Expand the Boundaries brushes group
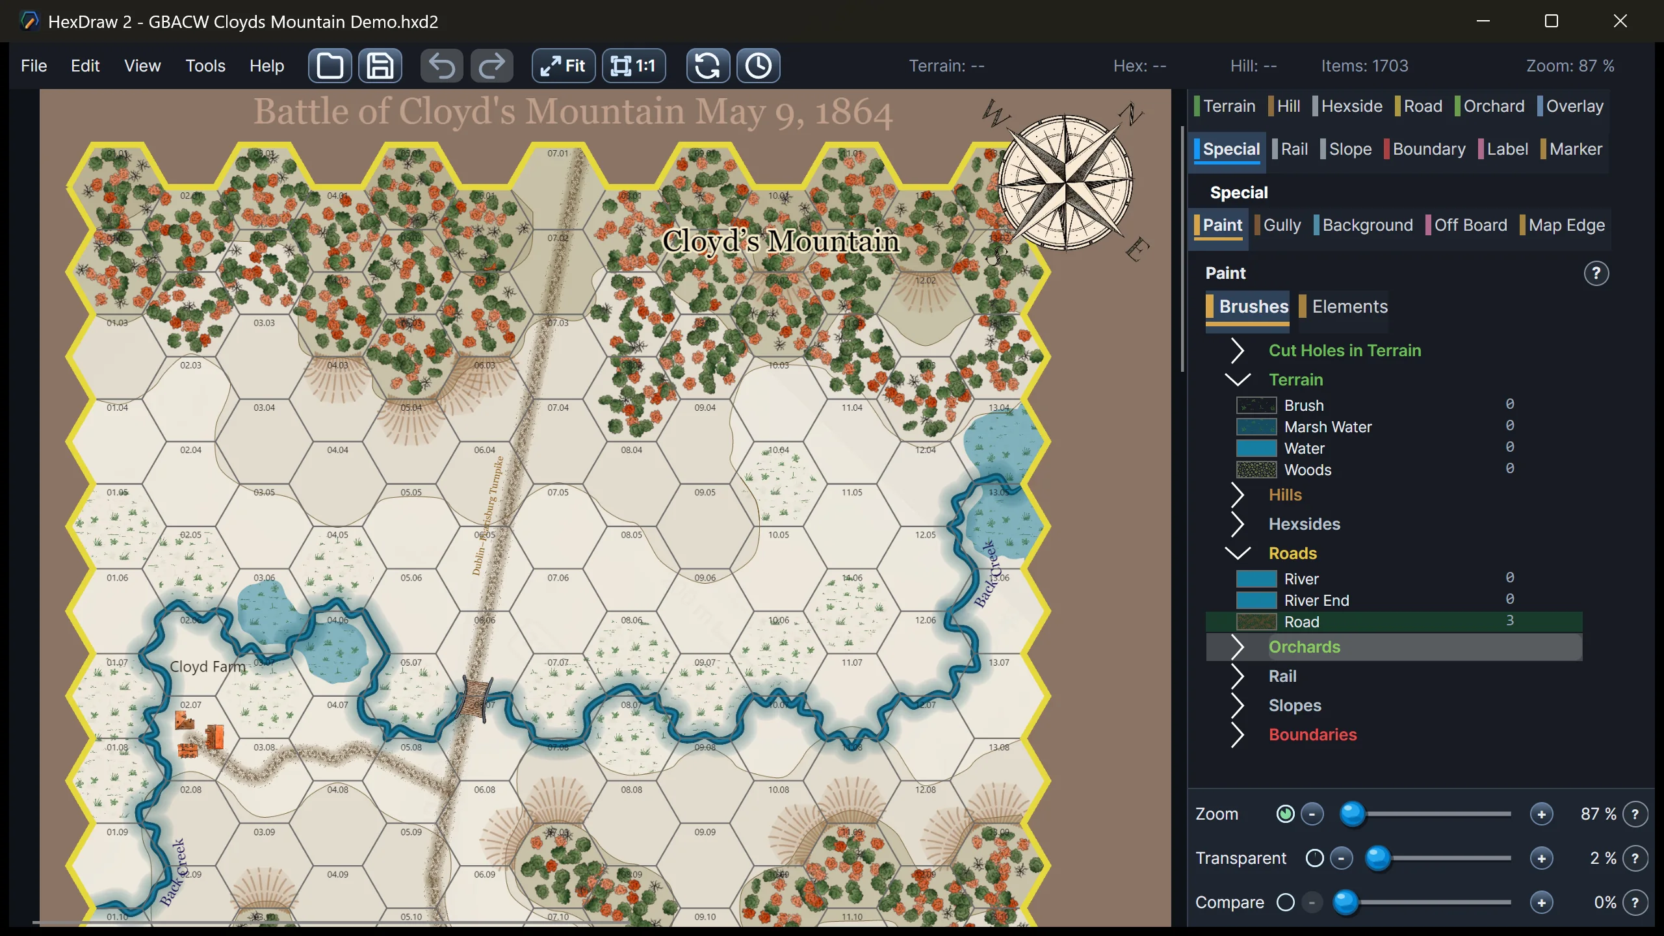The height and width of the screenshot is (936, 1664). pos(1238,734)
